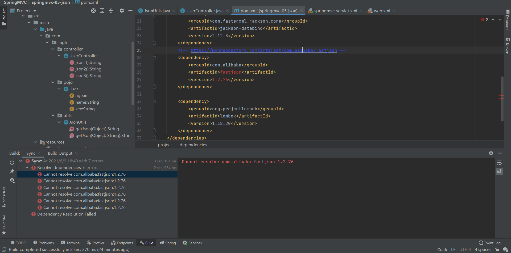
Task: Hide the Project tool window
Action: click(130, 11)
